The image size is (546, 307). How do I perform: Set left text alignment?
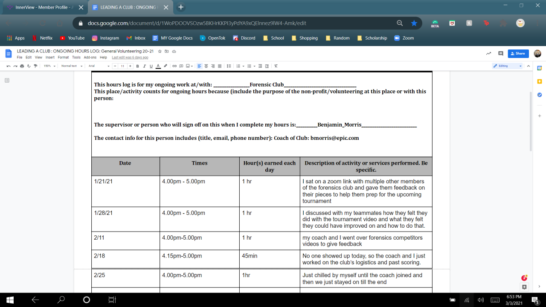199,66
